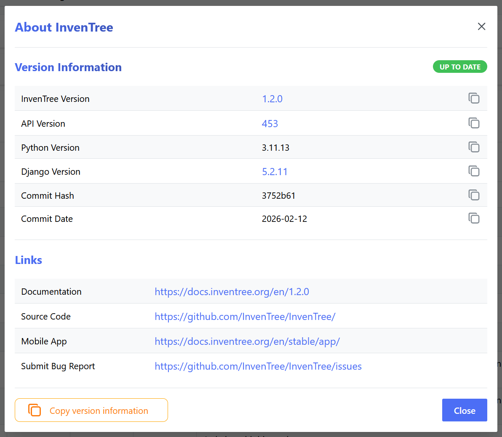Visit the Source Code GitHub link
Image resolution: width=502 pixels, height=437 pixels.
[245, 317]
